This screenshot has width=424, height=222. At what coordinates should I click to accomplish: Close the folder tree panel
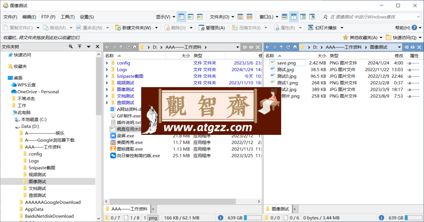(x=98, y=46)
